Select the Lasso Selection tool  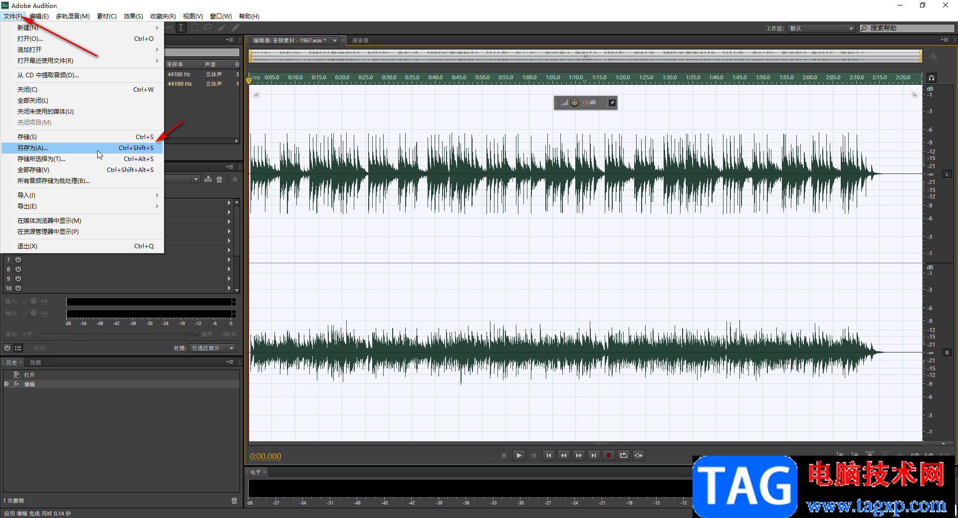pos(208,28)
